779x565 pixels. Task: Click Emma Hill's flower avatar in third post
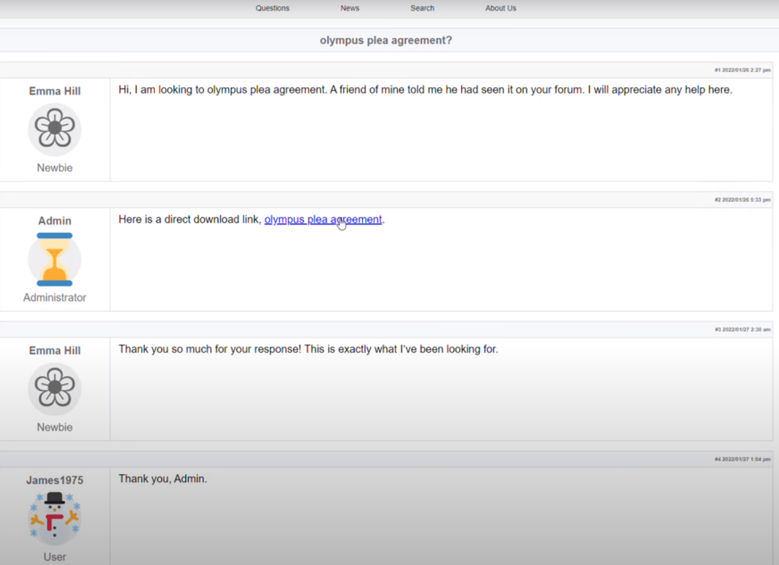pos(55,388)
